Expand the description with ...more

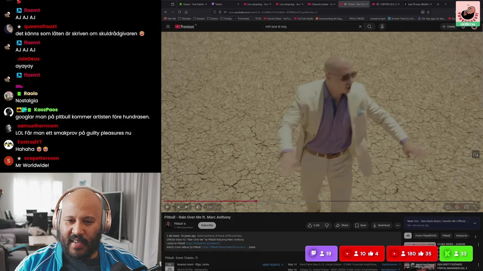pos(251,247)
